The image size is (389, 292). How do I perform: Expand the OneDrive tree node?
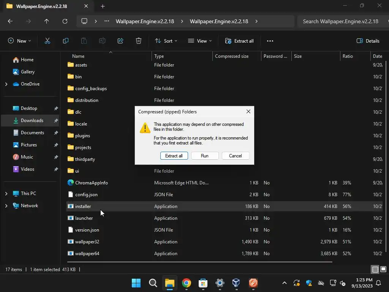[6, 84]
